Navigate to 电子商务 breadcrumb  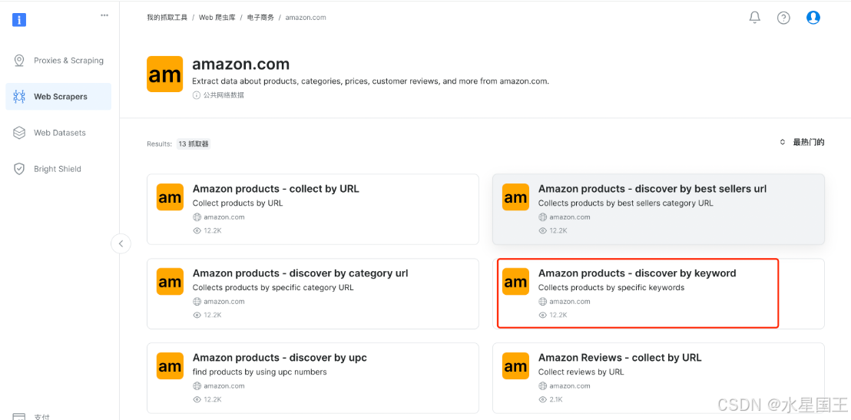(260, 18)
